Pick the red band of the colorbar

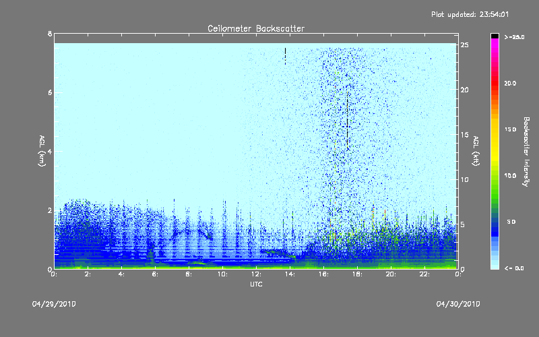495,84
